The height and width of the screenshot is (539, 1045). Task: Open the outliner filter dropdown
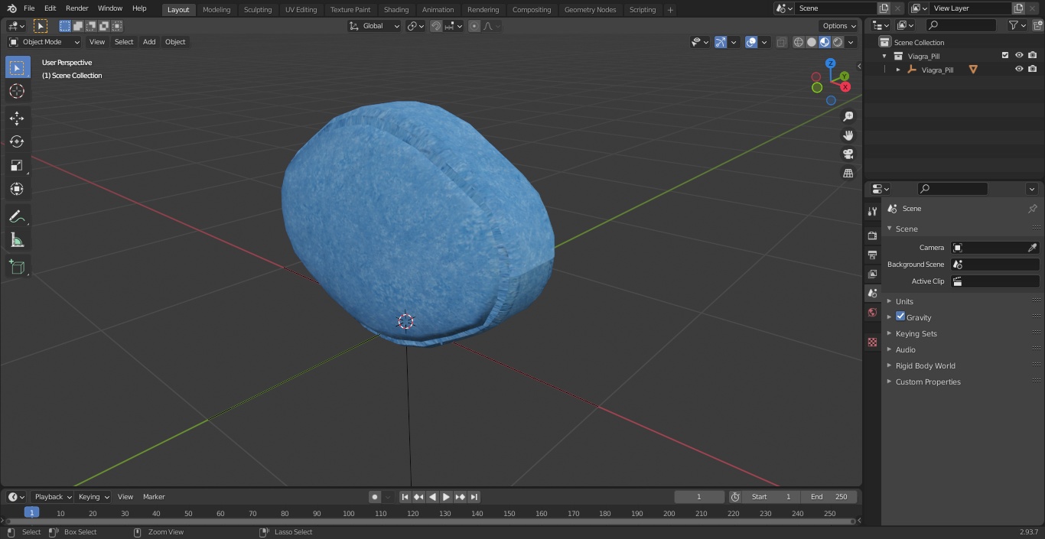[1017, 26]
